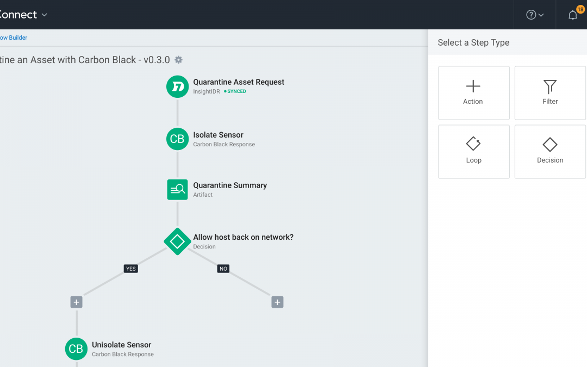Click the Allow host back on network? title

243,237
